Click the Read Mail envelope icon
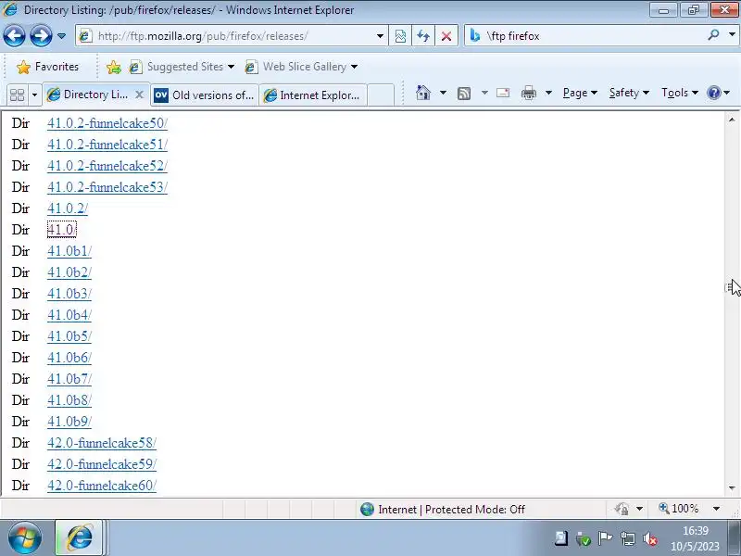 point(503,93)
